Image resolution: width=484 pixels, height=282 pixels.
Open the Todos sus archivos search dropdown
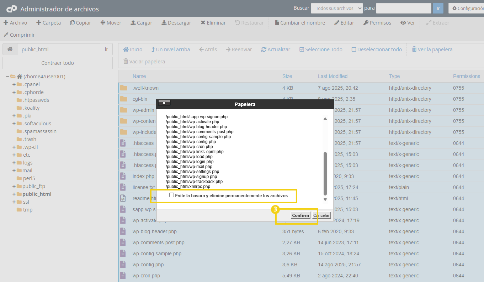(336, 8)
